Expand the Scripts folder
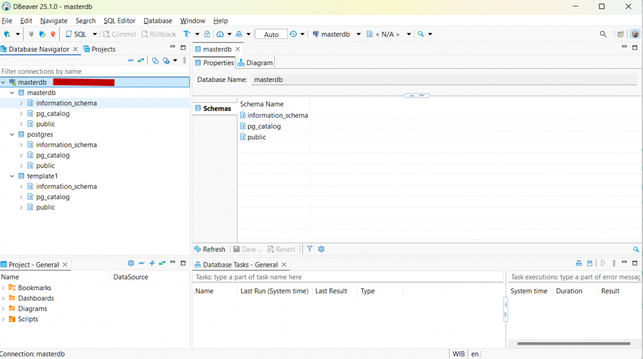This screenshot has height=359, width=643. [x=3, y=319]
